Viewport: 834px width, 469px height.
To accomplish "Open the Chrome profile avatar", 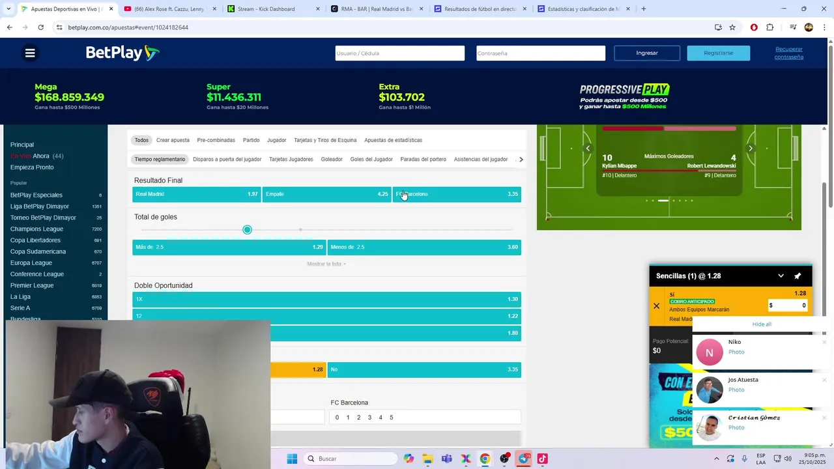I will 809,27.
